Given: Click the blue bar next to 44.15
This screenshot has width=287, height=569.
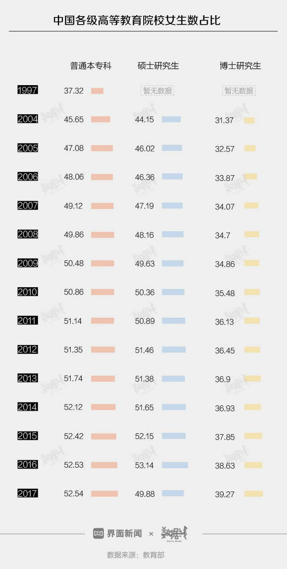Looking at the screenshot, I should [171, 119].
